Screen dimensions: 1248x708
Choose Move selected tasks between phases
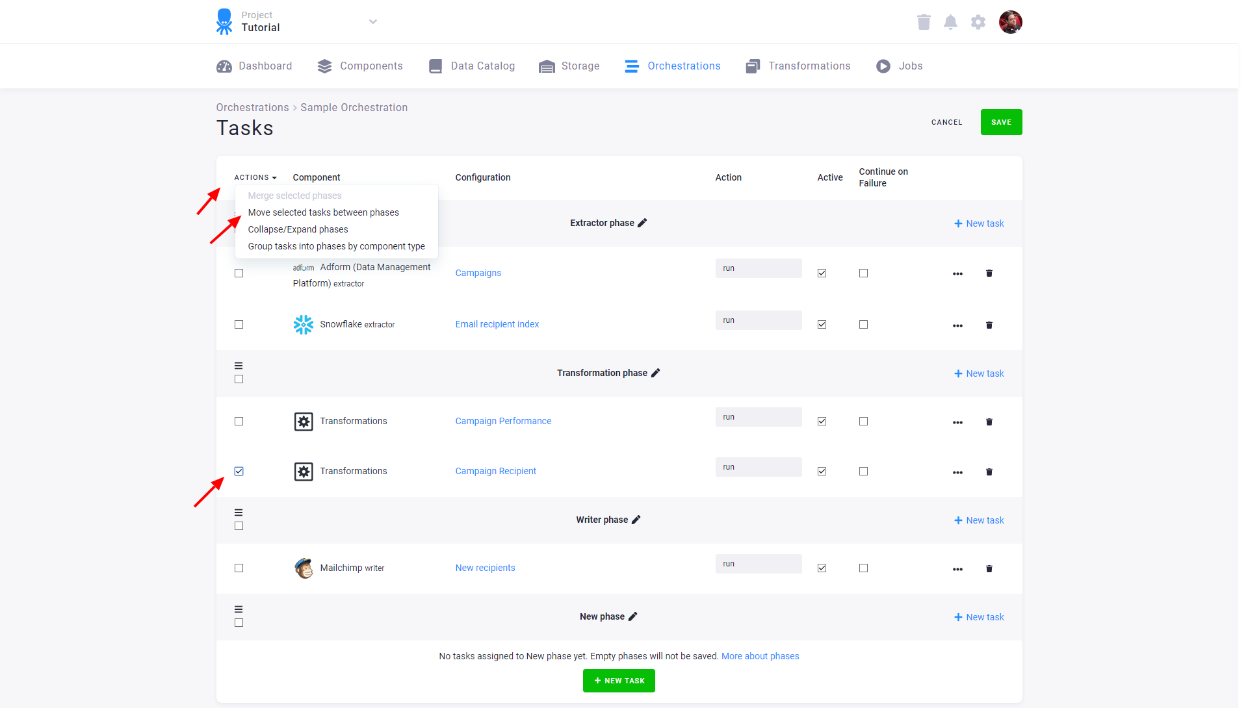pos(324,212)
